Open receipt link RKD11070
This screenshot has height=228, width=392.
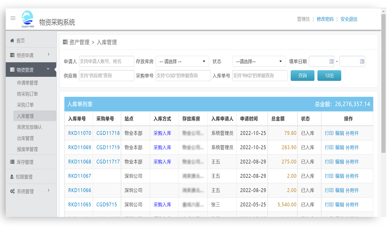(x=80, y=133)
